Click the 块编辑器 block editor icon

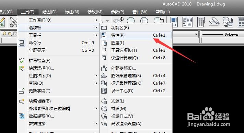22,101
